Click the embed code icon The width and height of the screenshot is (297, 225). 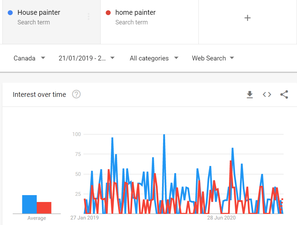pyautogui.click(x=267, y=94)
